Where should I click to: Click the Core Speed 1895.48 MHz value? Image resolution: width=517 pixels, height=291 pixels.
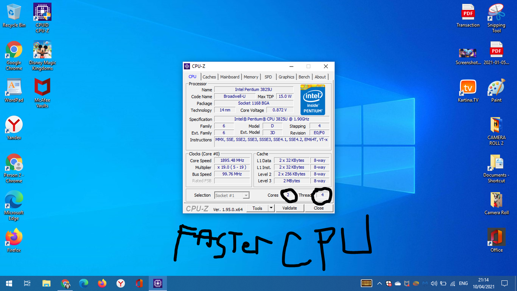[232, 160]
